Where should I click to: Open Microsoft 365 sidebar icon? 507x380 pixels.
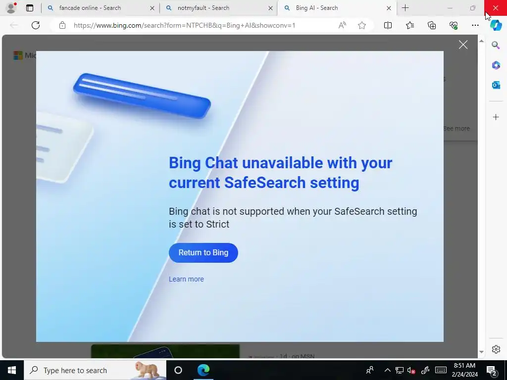[496, 65]
